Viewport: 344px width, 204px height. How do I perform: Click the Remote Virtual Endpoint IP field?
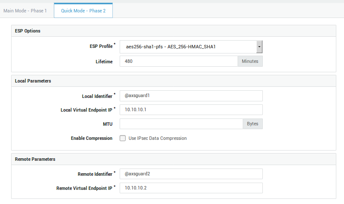[191, 188]
